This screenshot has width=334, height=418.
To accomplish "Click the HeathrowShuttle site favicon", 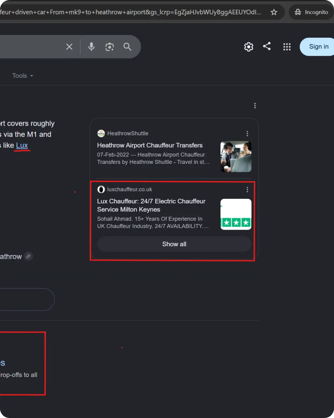I will point(101,133).
